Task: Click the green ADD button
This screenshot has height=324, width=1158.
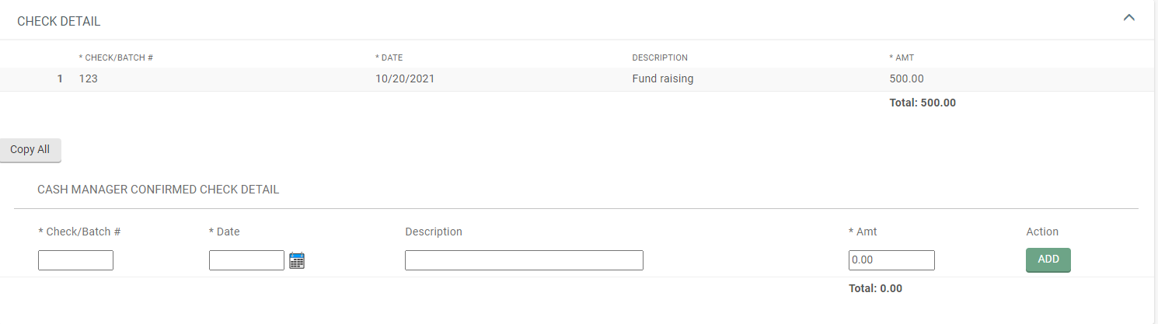Action: 1048,260
